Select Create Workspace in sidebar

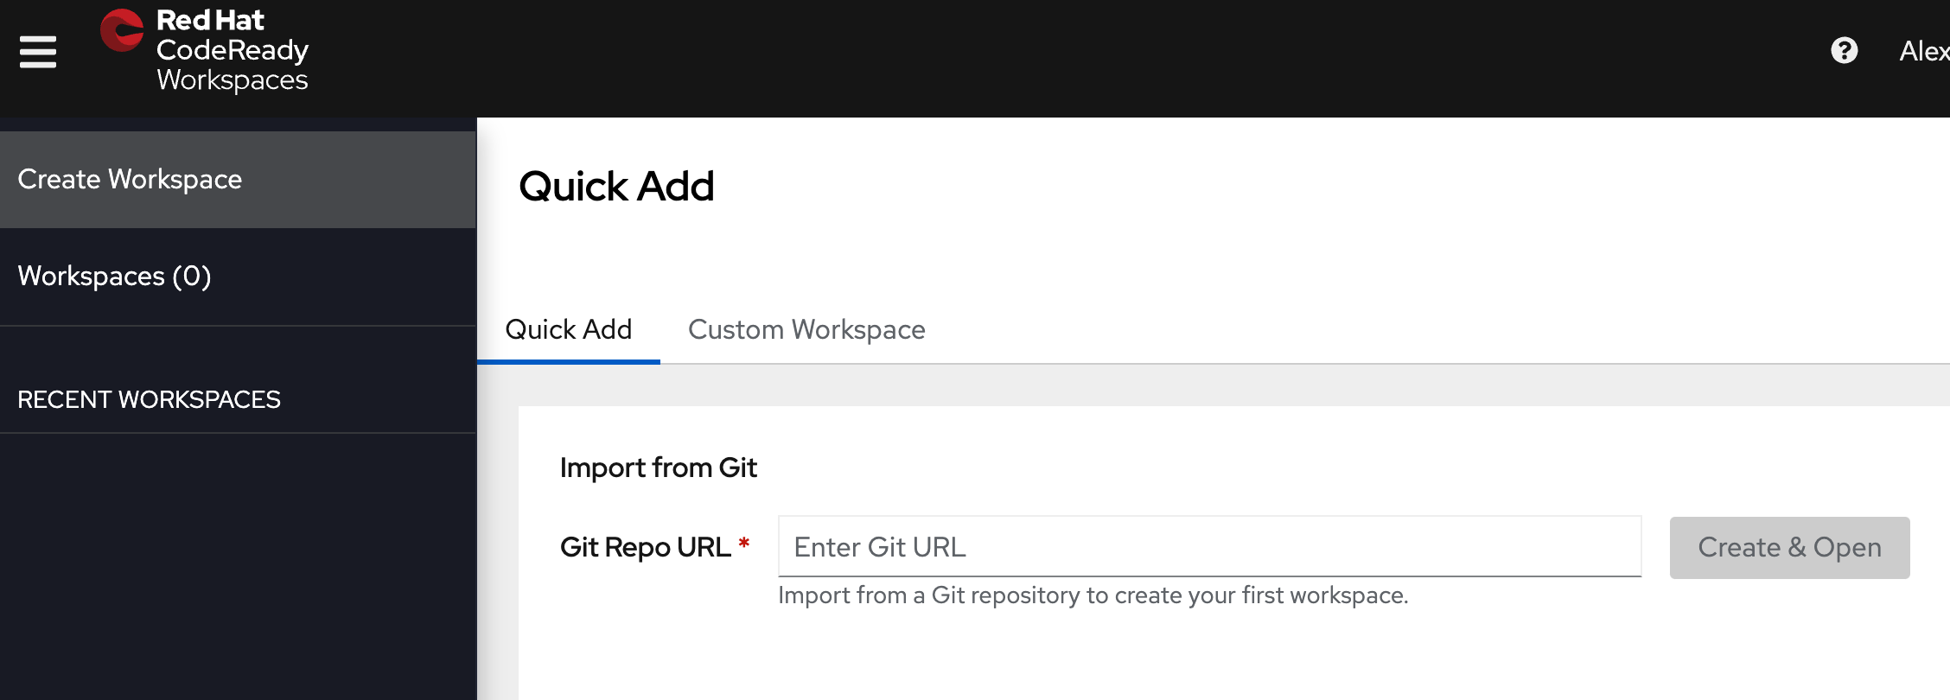click(238, 180)
